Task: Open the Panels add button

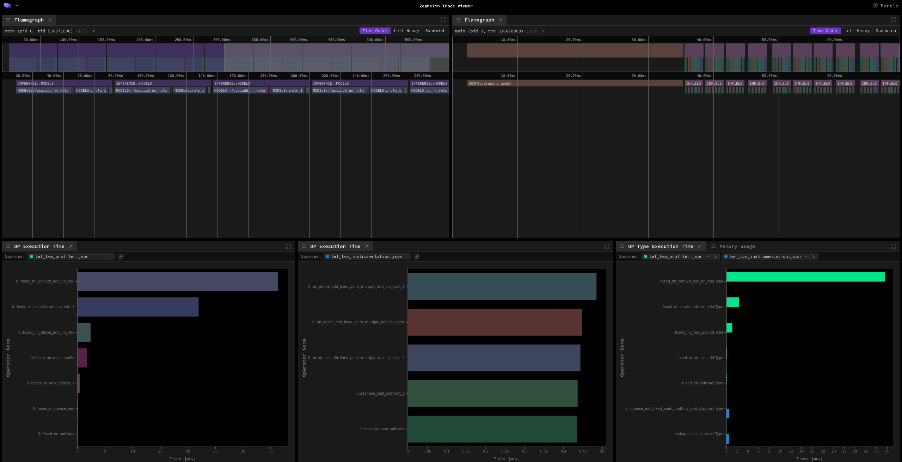Action: [x=885, y=6]
